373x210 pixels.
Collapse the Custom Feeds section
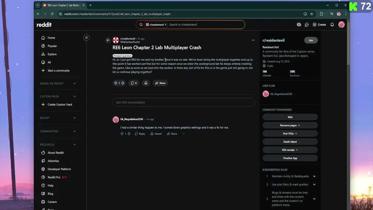58,96
